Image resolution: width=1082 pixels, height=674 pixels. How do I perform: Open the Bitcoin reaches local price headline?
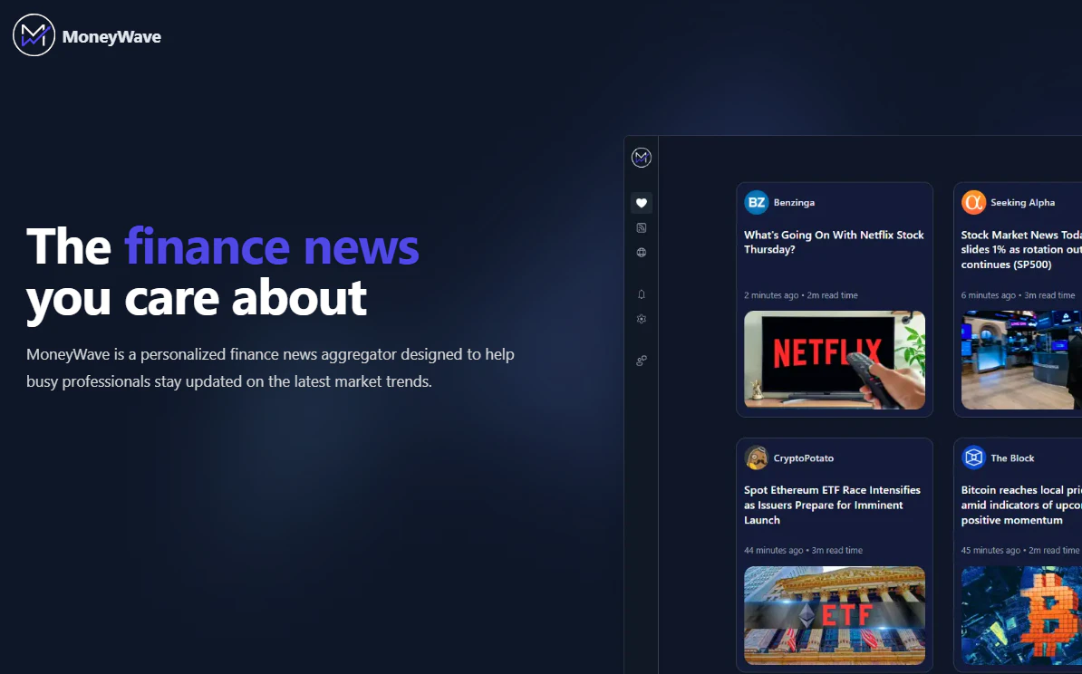[1021, 505]
